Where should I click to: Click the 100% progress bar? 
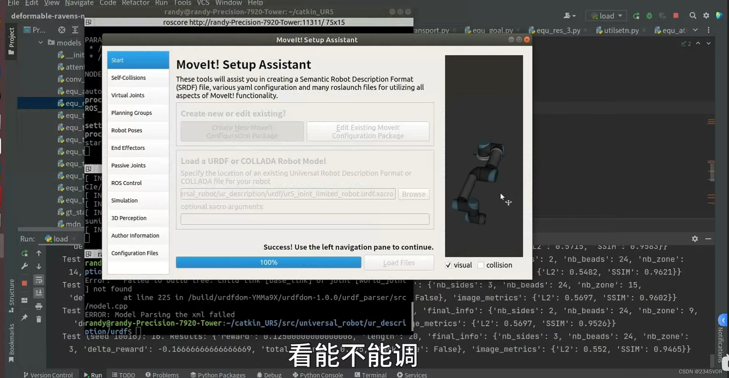(269, 262)
